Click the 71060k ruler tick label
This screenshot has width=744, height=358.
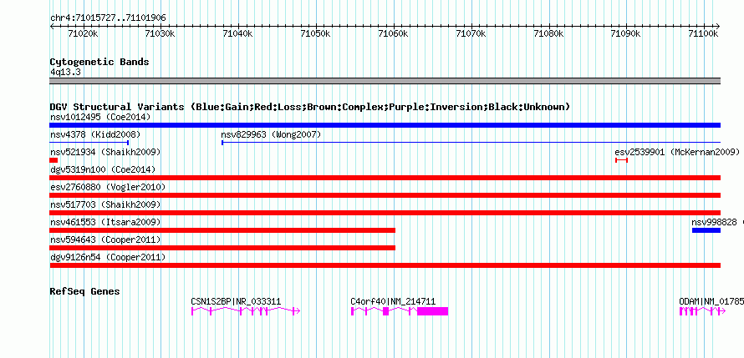(394, 34)
